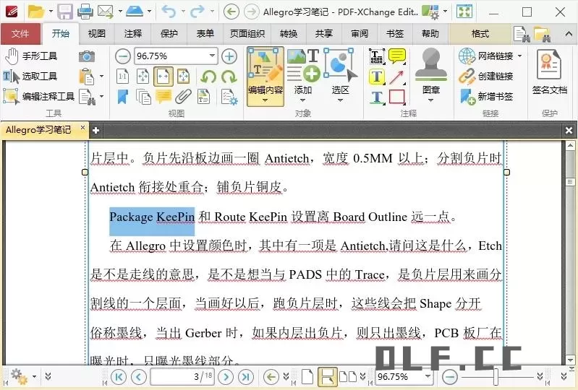Expand the Stamp (图章) dropdown arrow
The width and height of the screenshot is (578, 390).
(430, 100)
